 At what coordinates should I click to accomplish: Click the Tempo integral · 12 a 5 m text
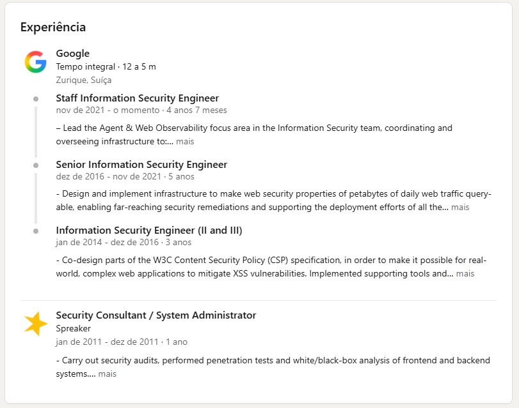pyautogui.click(x=106, y=67)
